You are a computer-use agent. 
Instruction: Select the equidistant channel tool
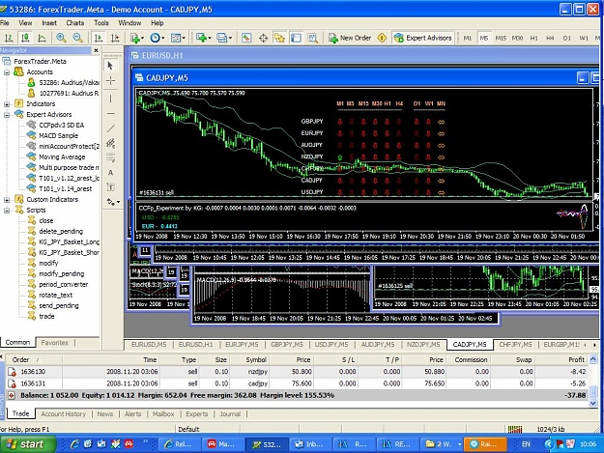point(110,143)
